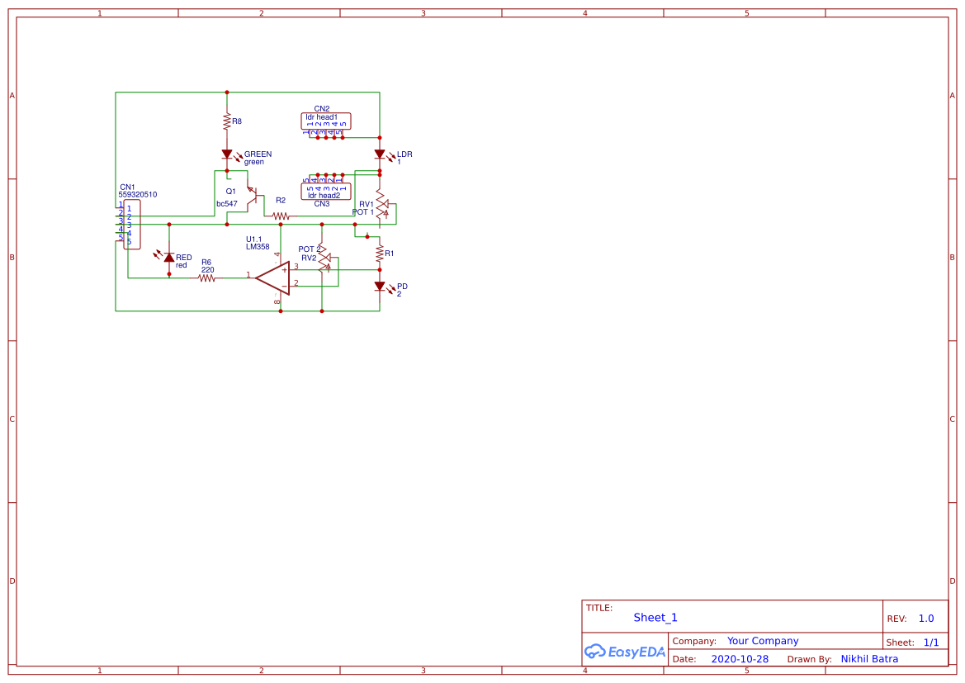Click the Sheet_1 title text
This screenshot has height=683, width=965.
[655, 617]
